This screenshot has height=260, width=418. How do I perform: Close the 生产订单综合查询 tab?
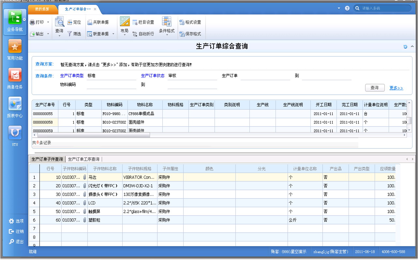(x=95, y=9)
